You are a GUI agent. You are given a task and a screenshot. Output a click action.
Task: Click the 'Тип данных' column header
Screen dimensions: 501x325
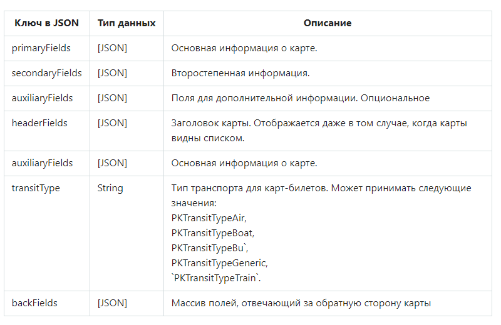(x=127, y=23)
